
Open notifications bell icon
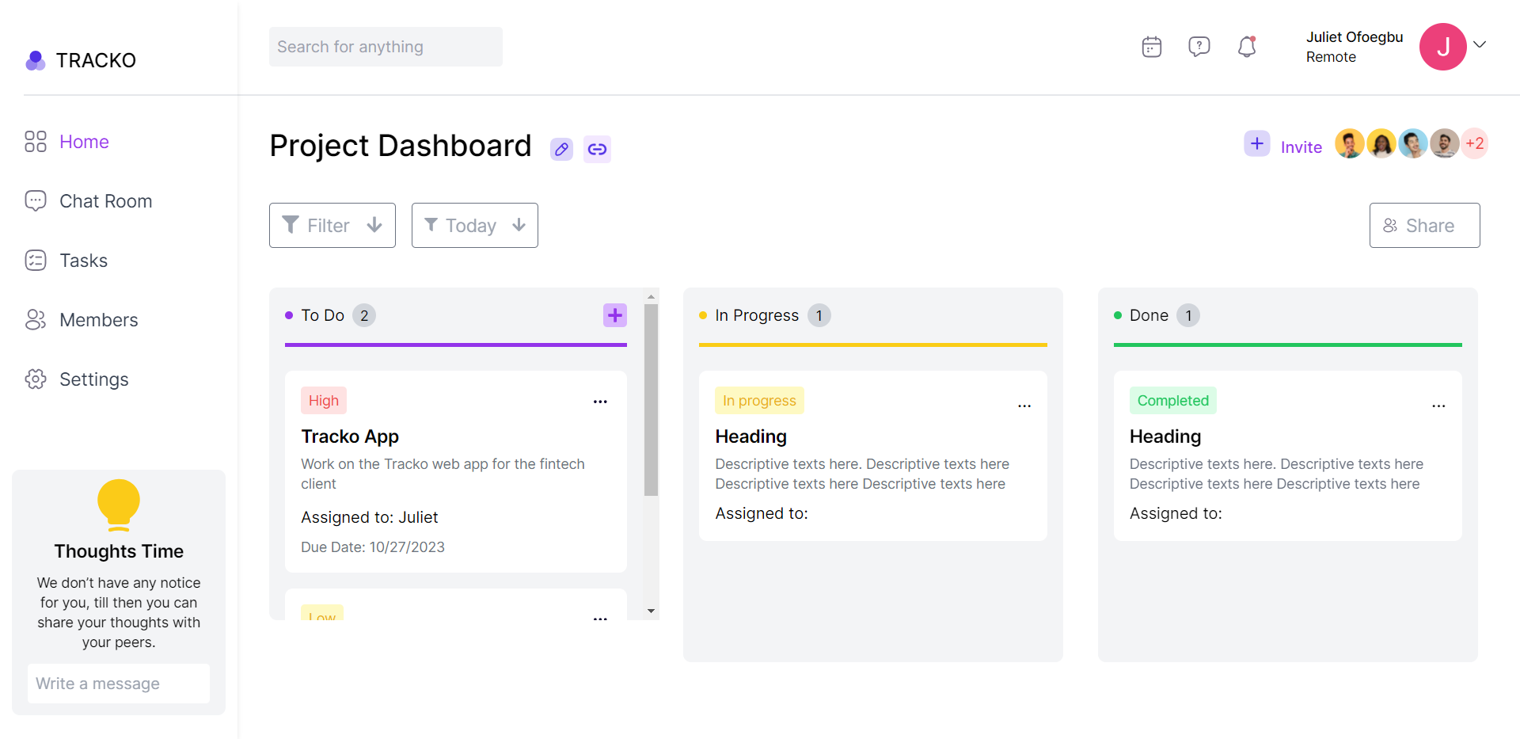pyautogui.click(x=1247, y=47)
